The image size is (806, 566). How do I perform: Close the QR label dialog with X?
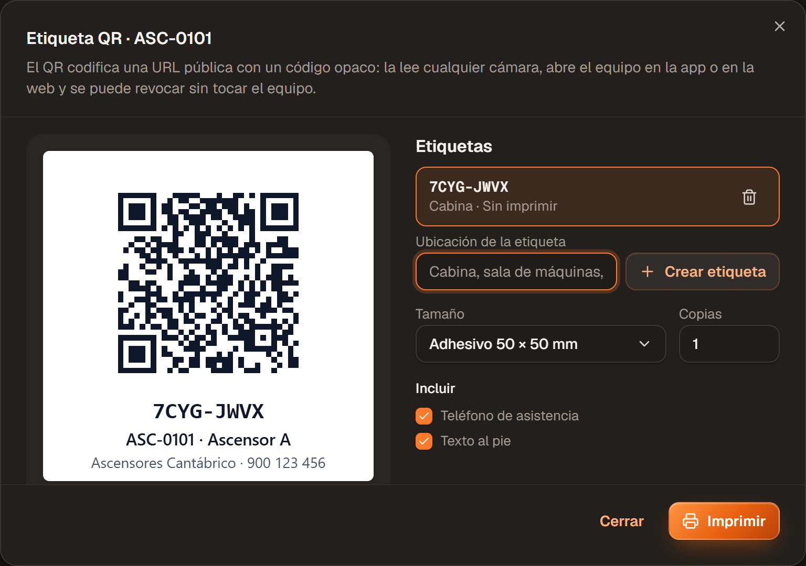pyautogui.click(x=779, y=26)
